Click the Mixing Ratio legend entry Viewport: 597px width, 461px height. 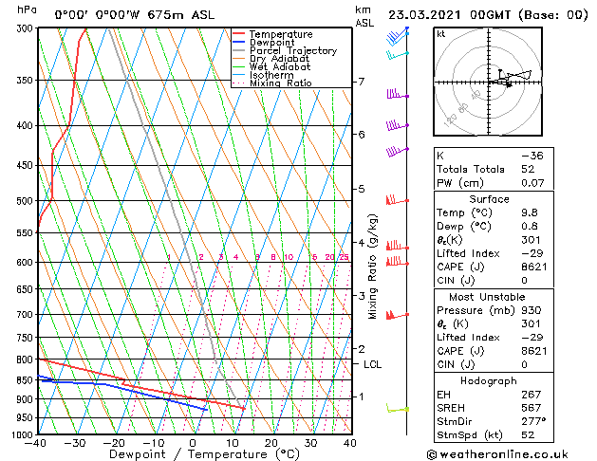click(272, 83)
